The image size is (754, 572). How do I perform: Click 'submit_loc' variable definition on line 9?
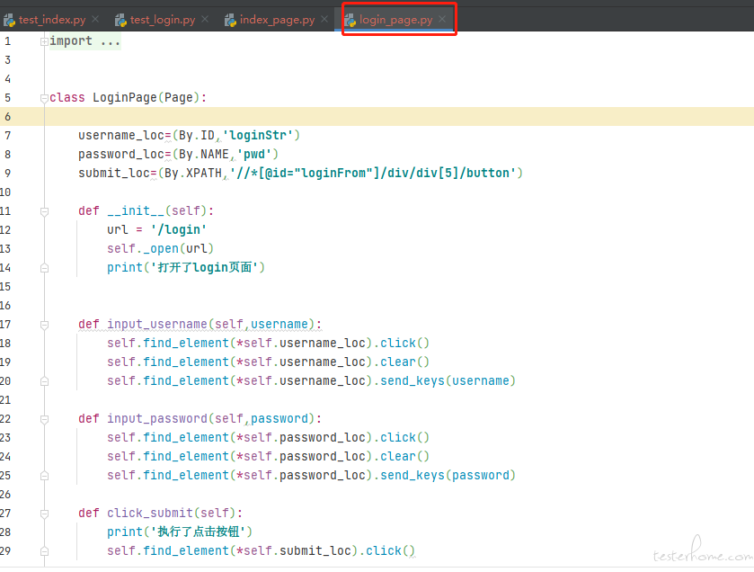click(114, 174)
